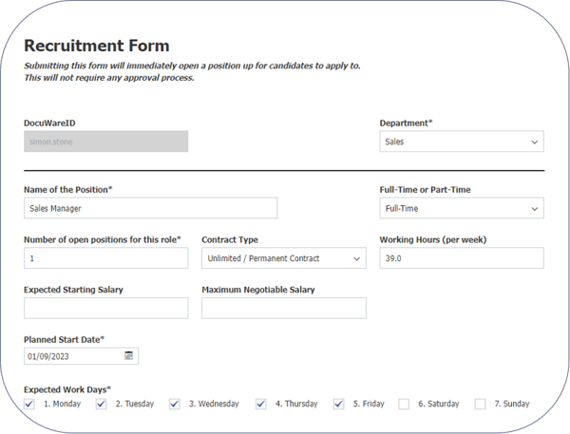
Task: Disable the Thursday work day checkbox
Action: (261, 404)
